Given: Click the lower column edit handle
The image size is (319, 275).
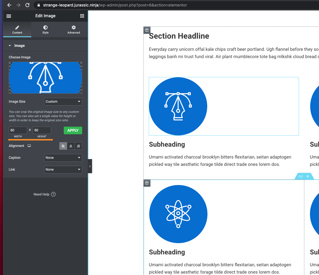Looking at the screenshot, I should tap(147, 183).
